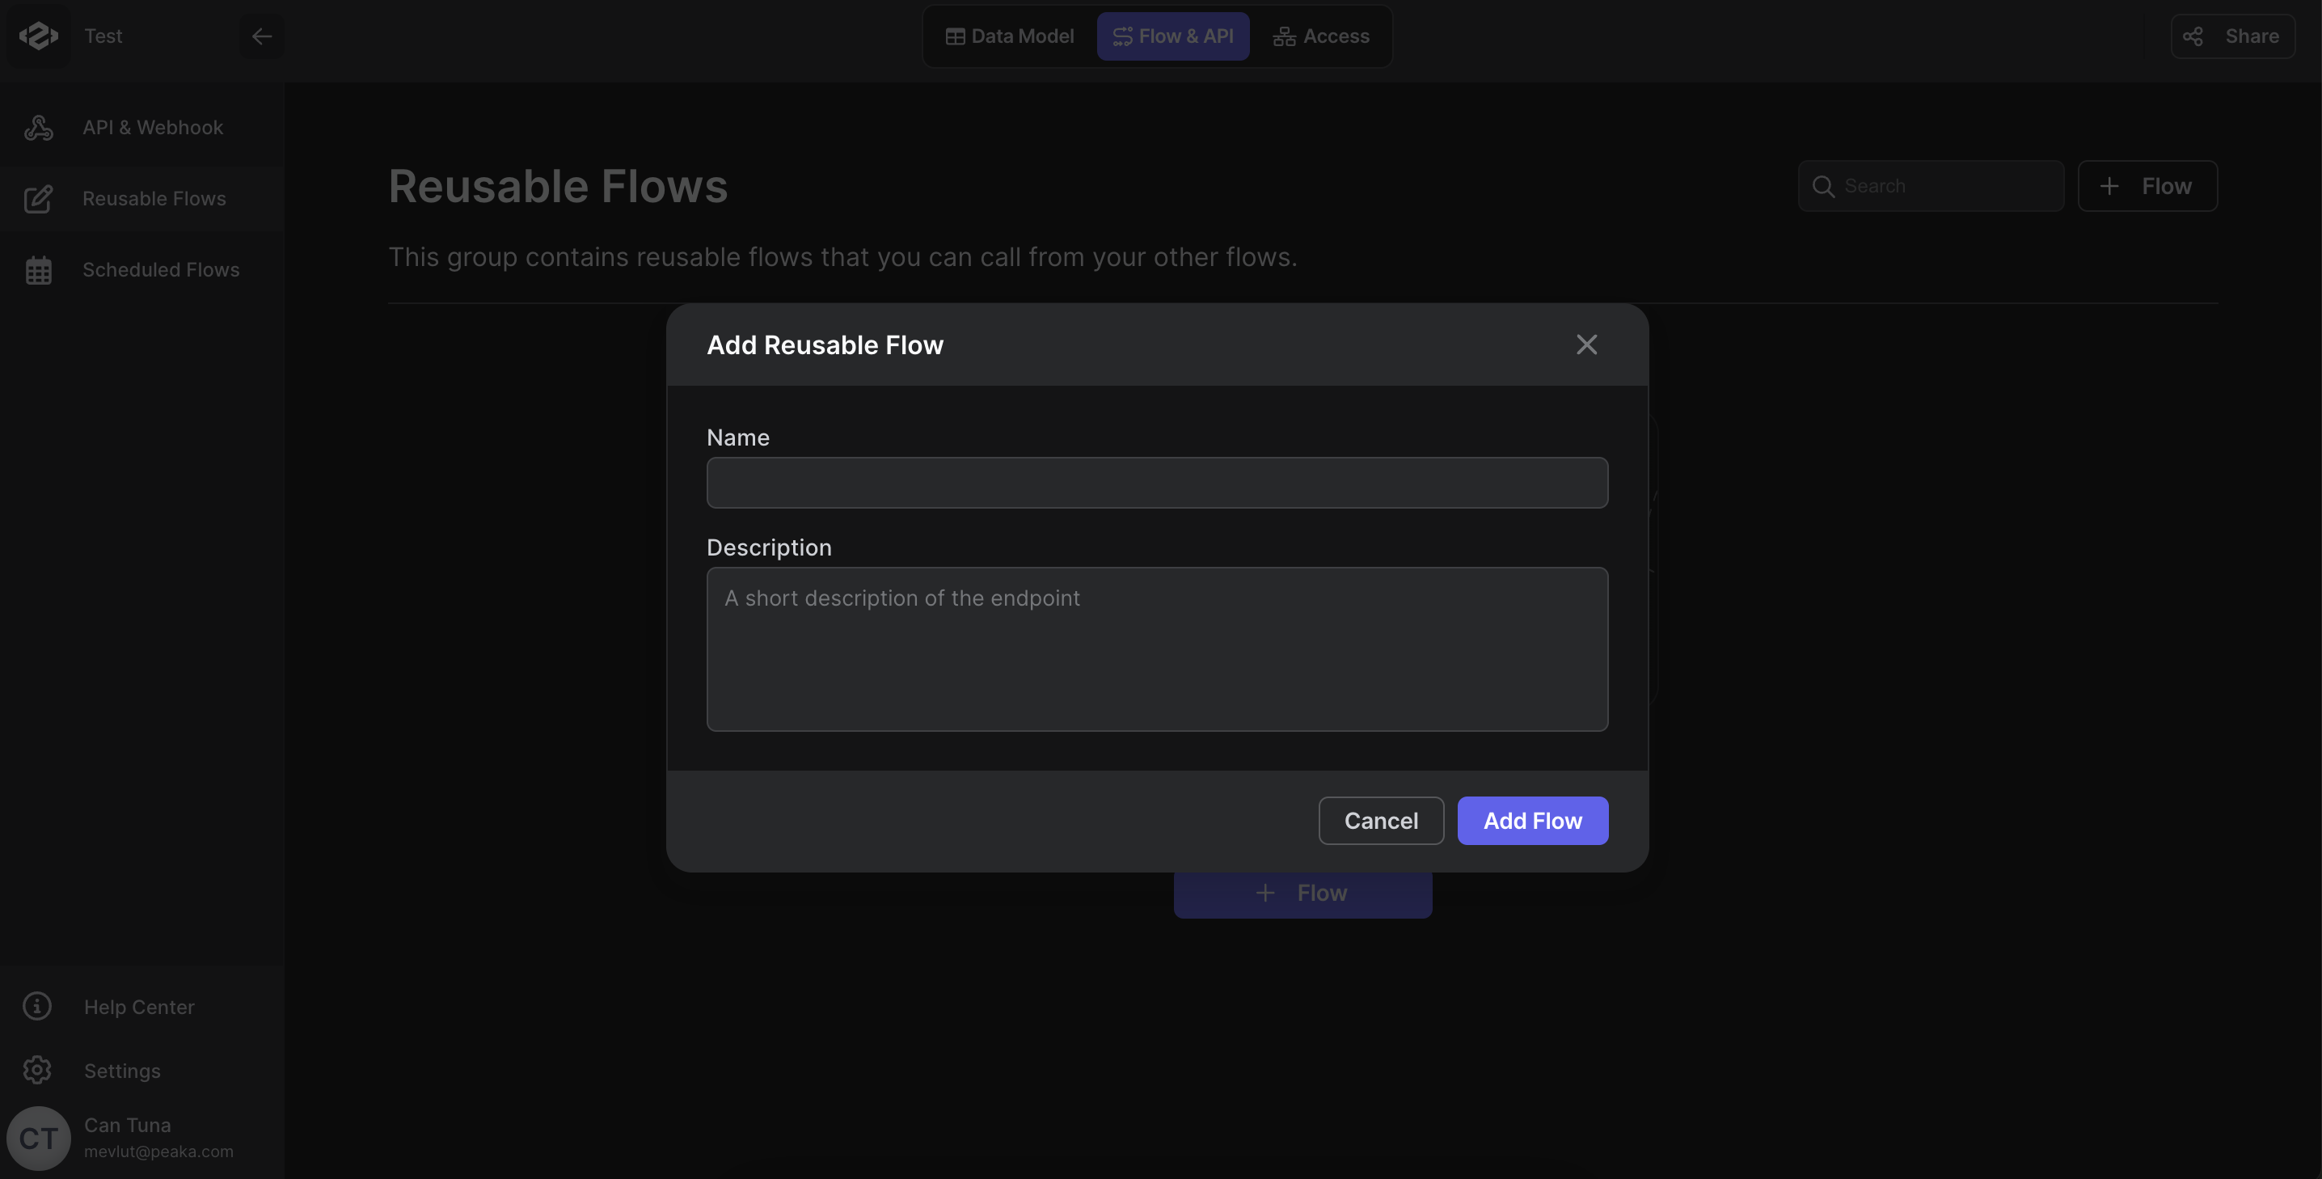Click the Reusable Flows edit icon
The image size is (2322, 1179).
click(39, 198)
